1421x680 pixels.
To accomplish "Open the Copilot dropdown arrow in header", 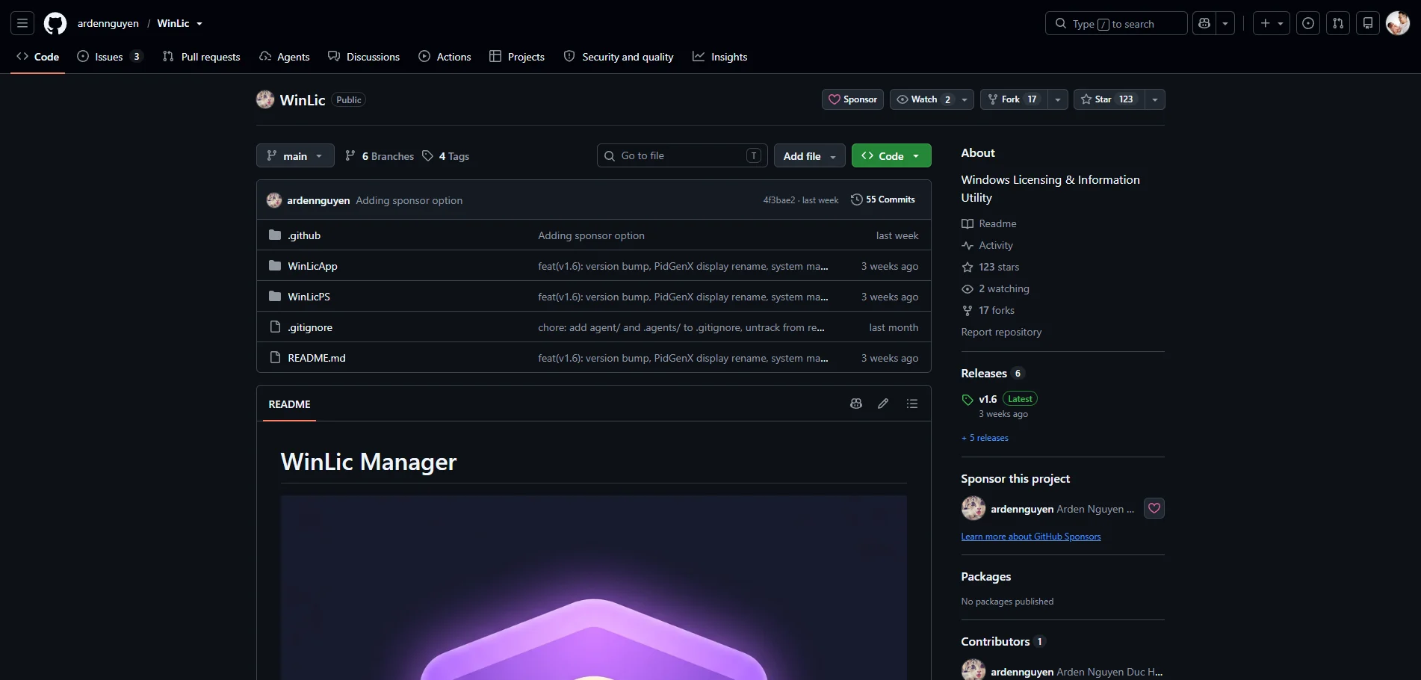I will pos(1225,23).
